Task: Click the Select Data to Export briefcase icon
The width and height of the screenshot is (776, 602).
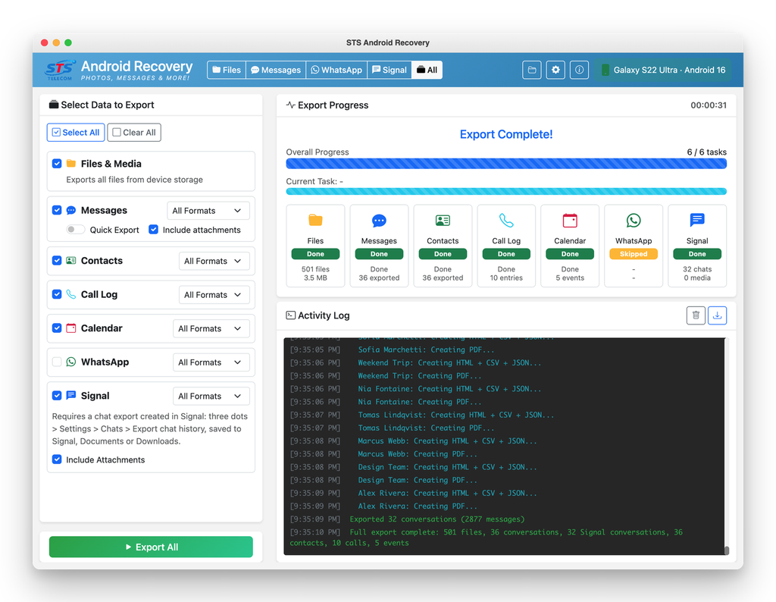Action: pyautogui.click(x=54, y=105)
